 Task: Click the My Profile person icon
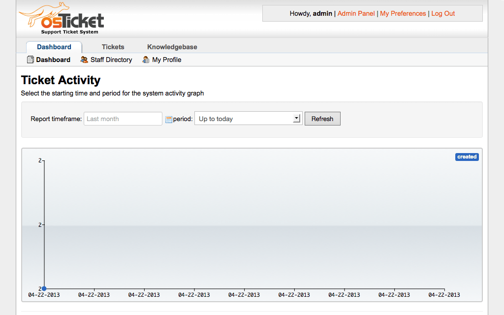click(x=146, y=60)
